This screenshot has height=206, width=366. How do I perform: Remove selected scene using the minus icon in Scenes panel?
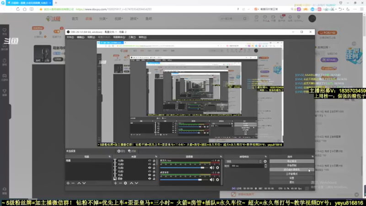(73, 184)
